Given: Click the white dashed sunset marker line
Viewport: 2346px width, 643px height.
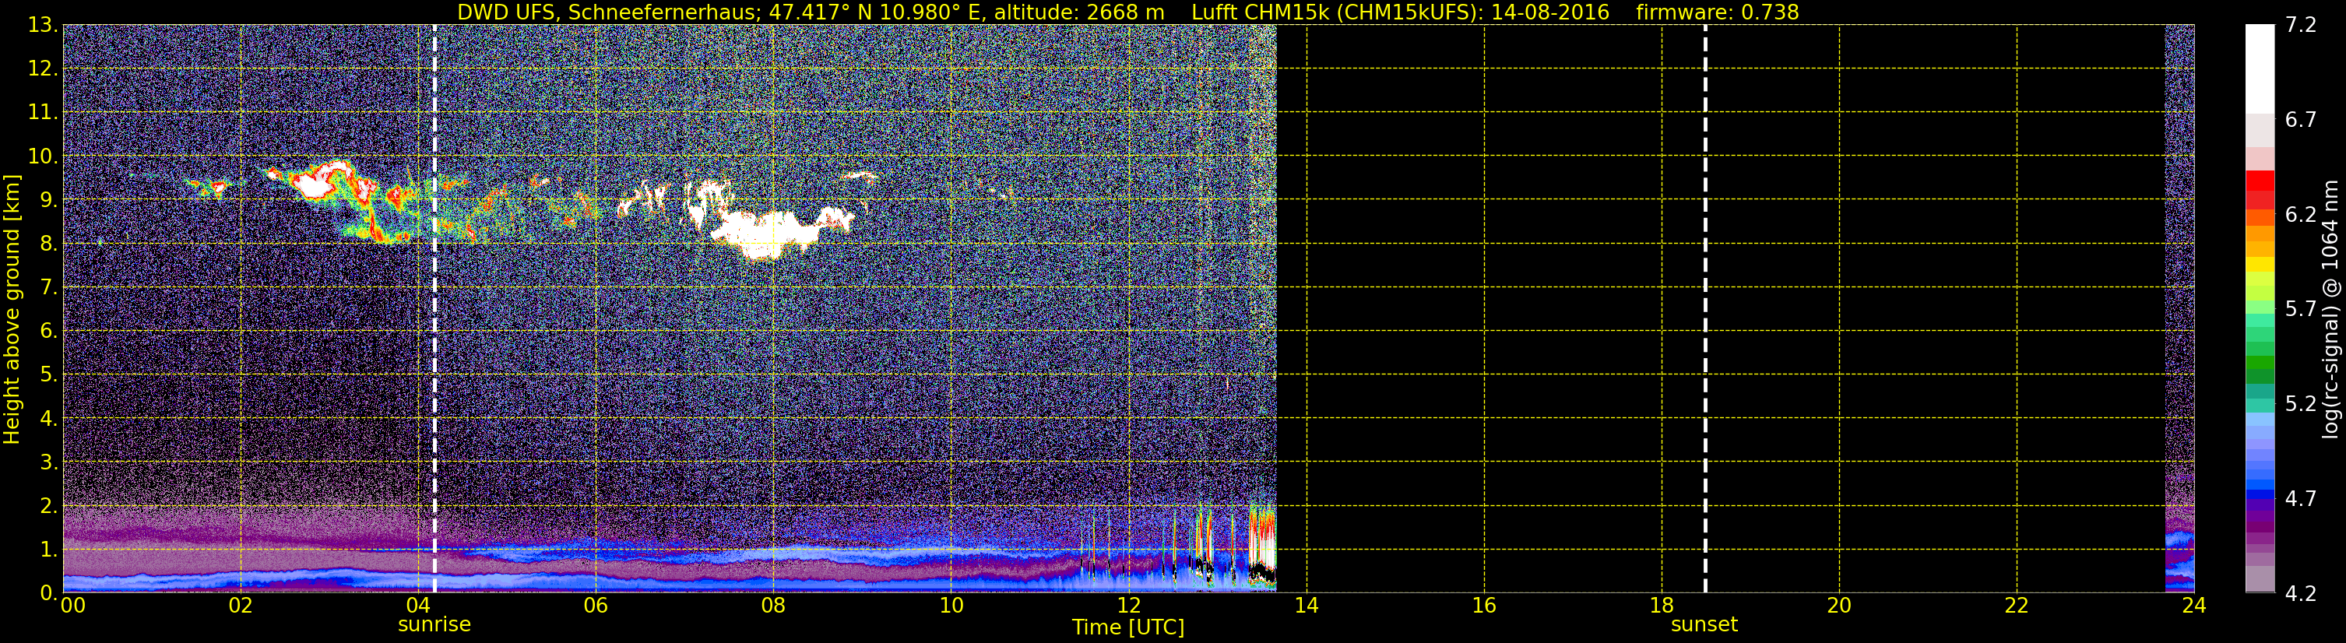Looking at the screenshot, I should click(x=1705, y=309).
